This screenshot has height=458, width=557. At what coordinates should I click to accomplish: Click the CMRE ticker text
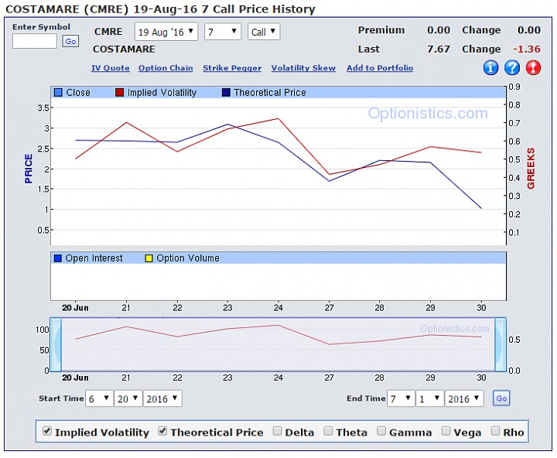(x=108, y=32)
